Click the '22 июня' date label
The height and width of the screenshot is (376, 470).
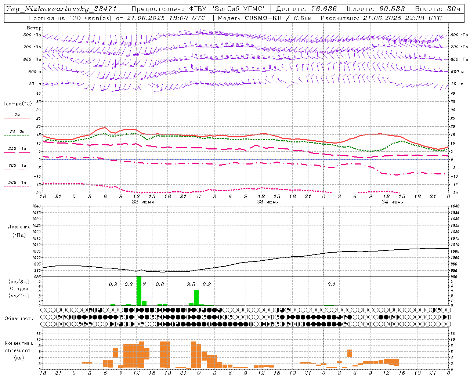[x=143, y=202]
